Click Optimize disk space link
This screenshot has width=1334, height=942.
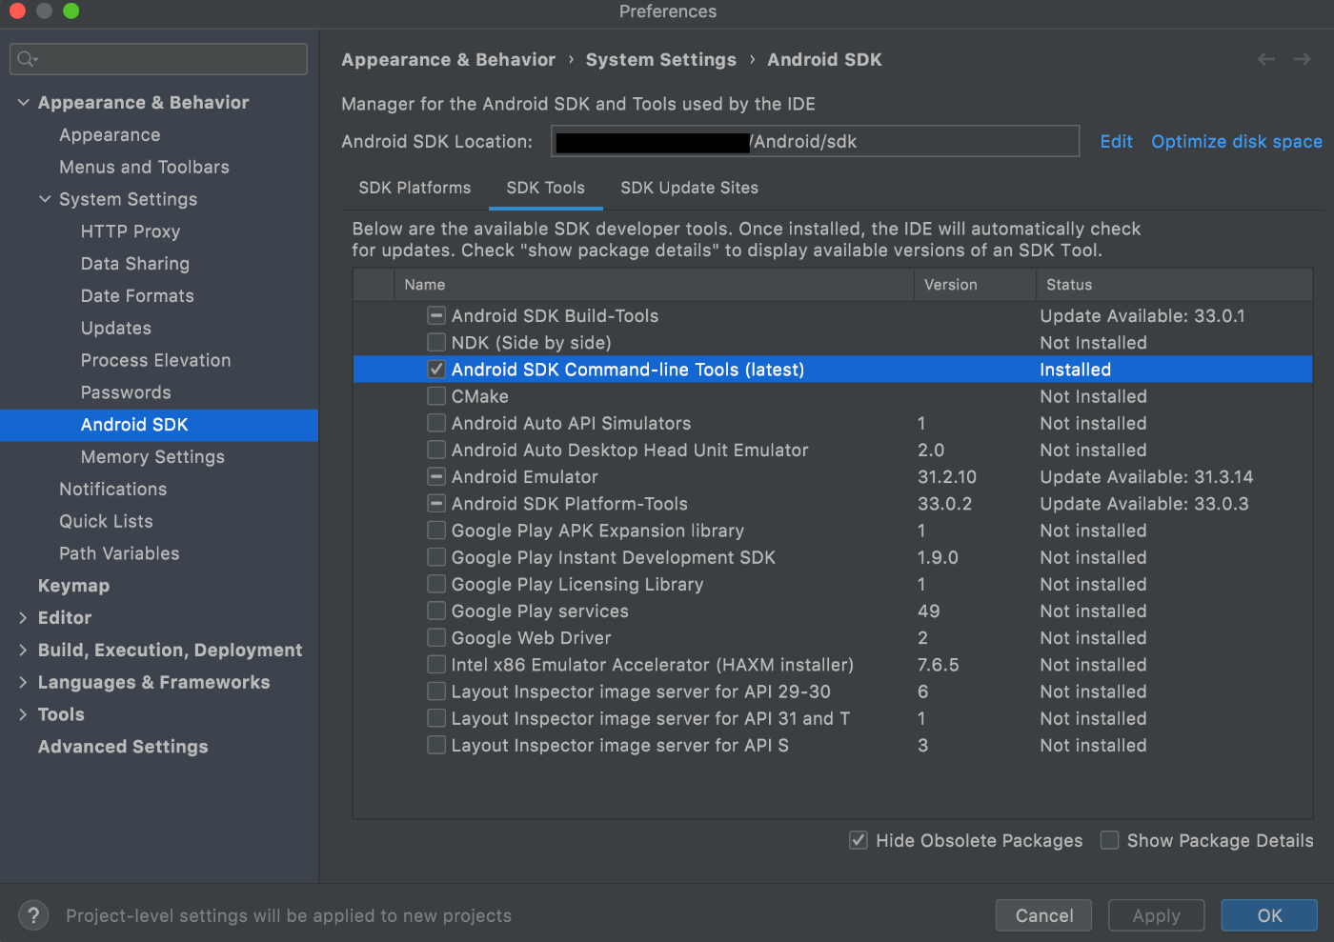coord(1236,141)
